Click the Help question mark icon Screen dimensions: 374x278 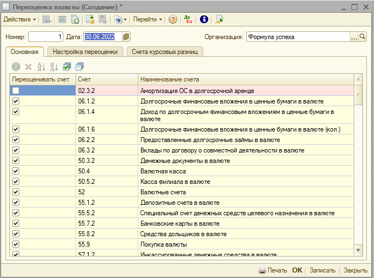tap(173, 19)
